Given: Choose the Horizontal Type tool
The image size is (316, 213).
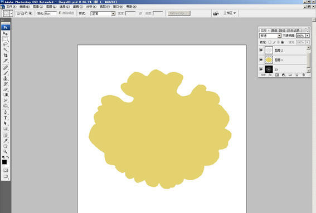Looking at the screenshot, I should tap(6, 118).
